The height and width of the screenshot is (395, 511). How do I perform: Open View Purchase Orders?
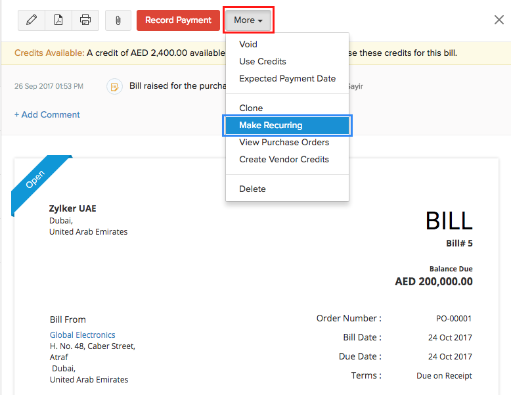click(284, 143)
